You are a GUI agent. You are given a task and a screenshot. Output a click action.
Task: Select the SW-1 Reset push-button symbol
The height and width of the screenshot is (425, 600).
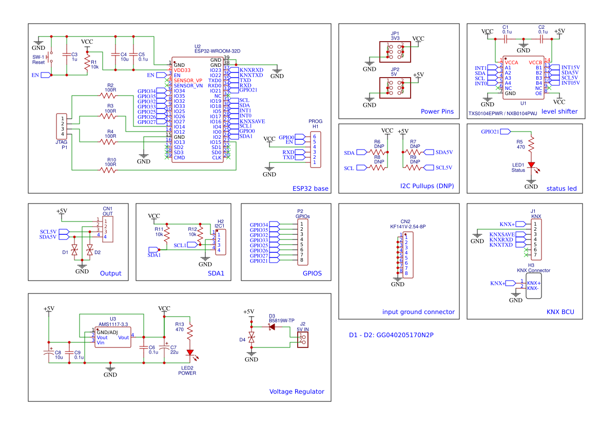49,57
